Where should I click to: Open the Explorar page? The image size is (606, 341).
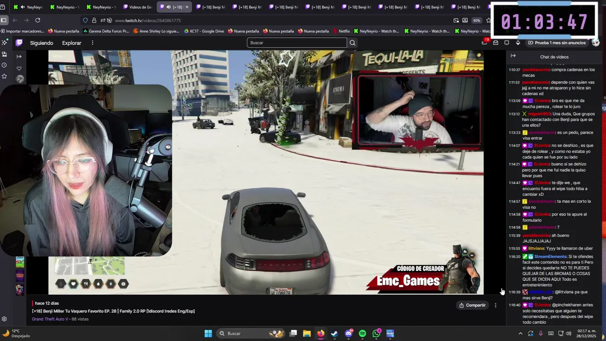coord(71,43)
